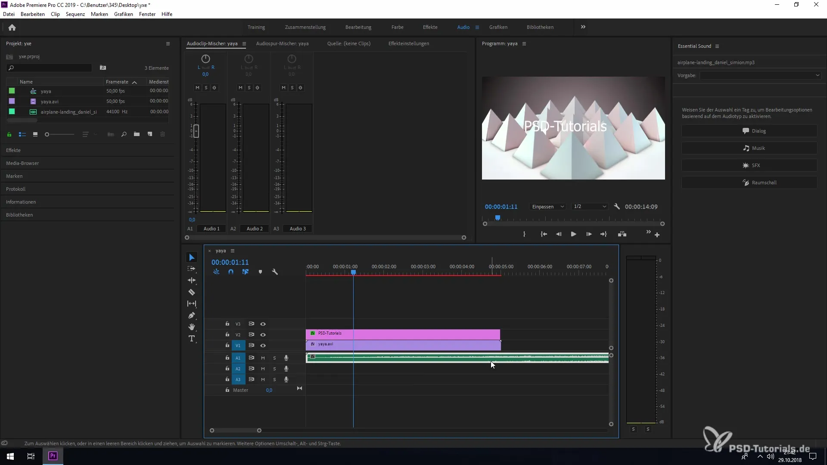Open the Program button editor plus

coord(657,235)
